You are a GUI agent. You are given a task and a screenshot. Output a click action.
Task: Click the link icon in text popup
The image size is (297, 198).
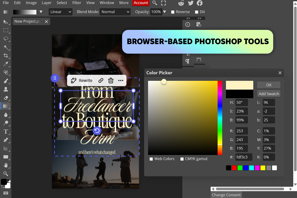click(101, 81)
